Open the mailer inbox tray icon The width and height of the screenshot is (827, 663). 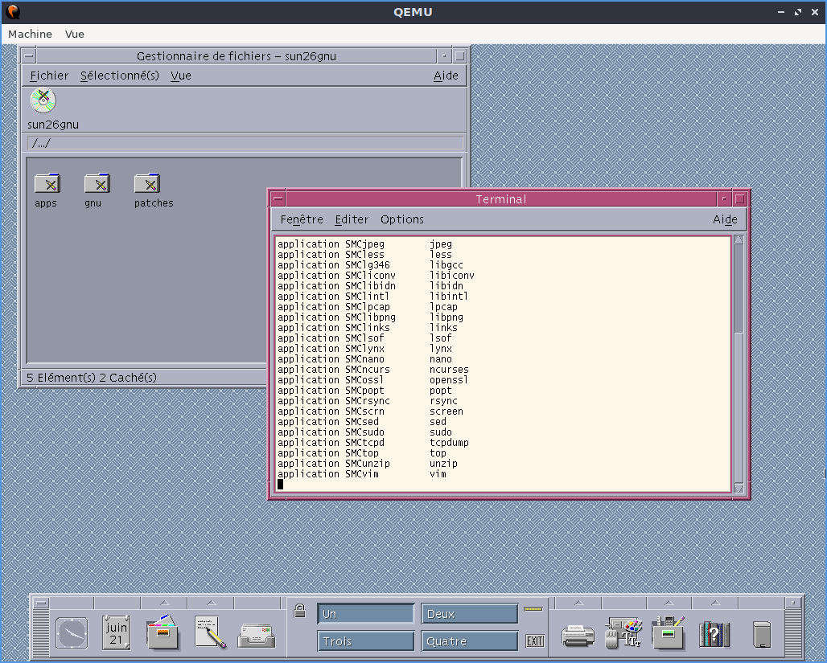pyautogui.click(x=257, y=635)
